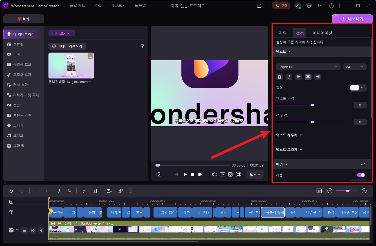This screenshot has width=376, height=246.
Task: Open the 16:9 aspect ratio setting
Action: (223, 174)
